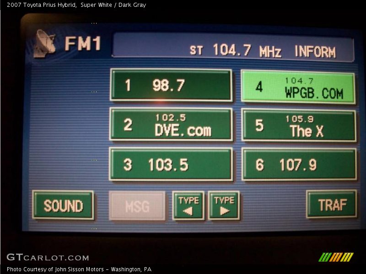The image size is (366, 274).
Task: Enable TRAF traffic announcements
Action: [332, 204]
